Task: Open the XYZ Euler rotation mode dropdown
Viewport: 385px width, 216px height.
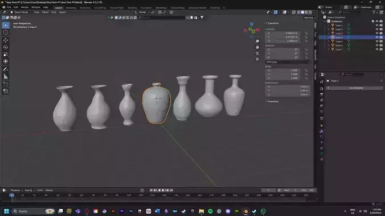Action: pos(288,62)
